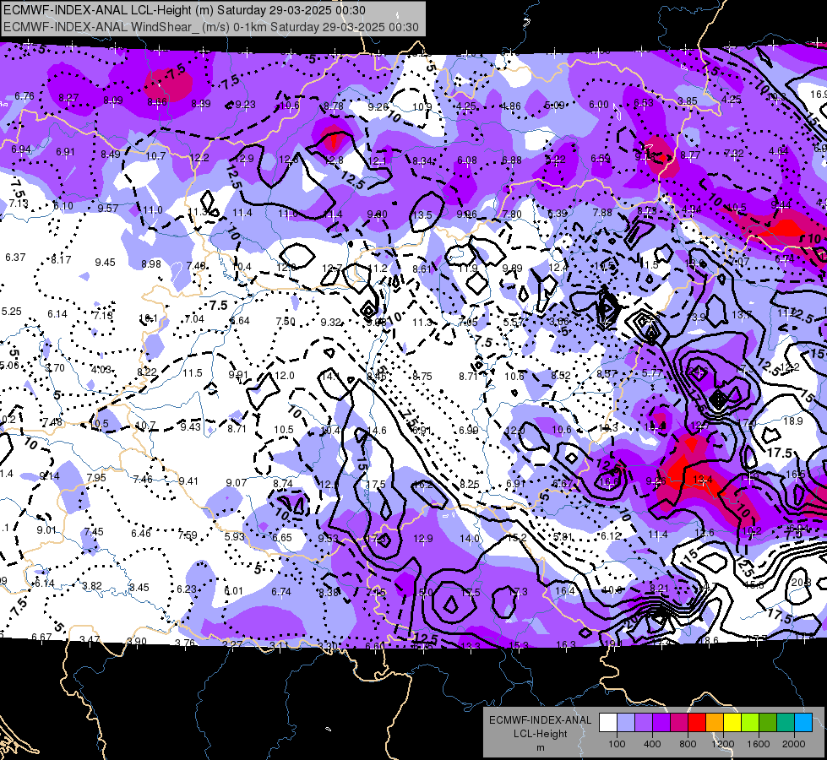
Task: Click the legend label LCL-Height
Action: [540, 734]
